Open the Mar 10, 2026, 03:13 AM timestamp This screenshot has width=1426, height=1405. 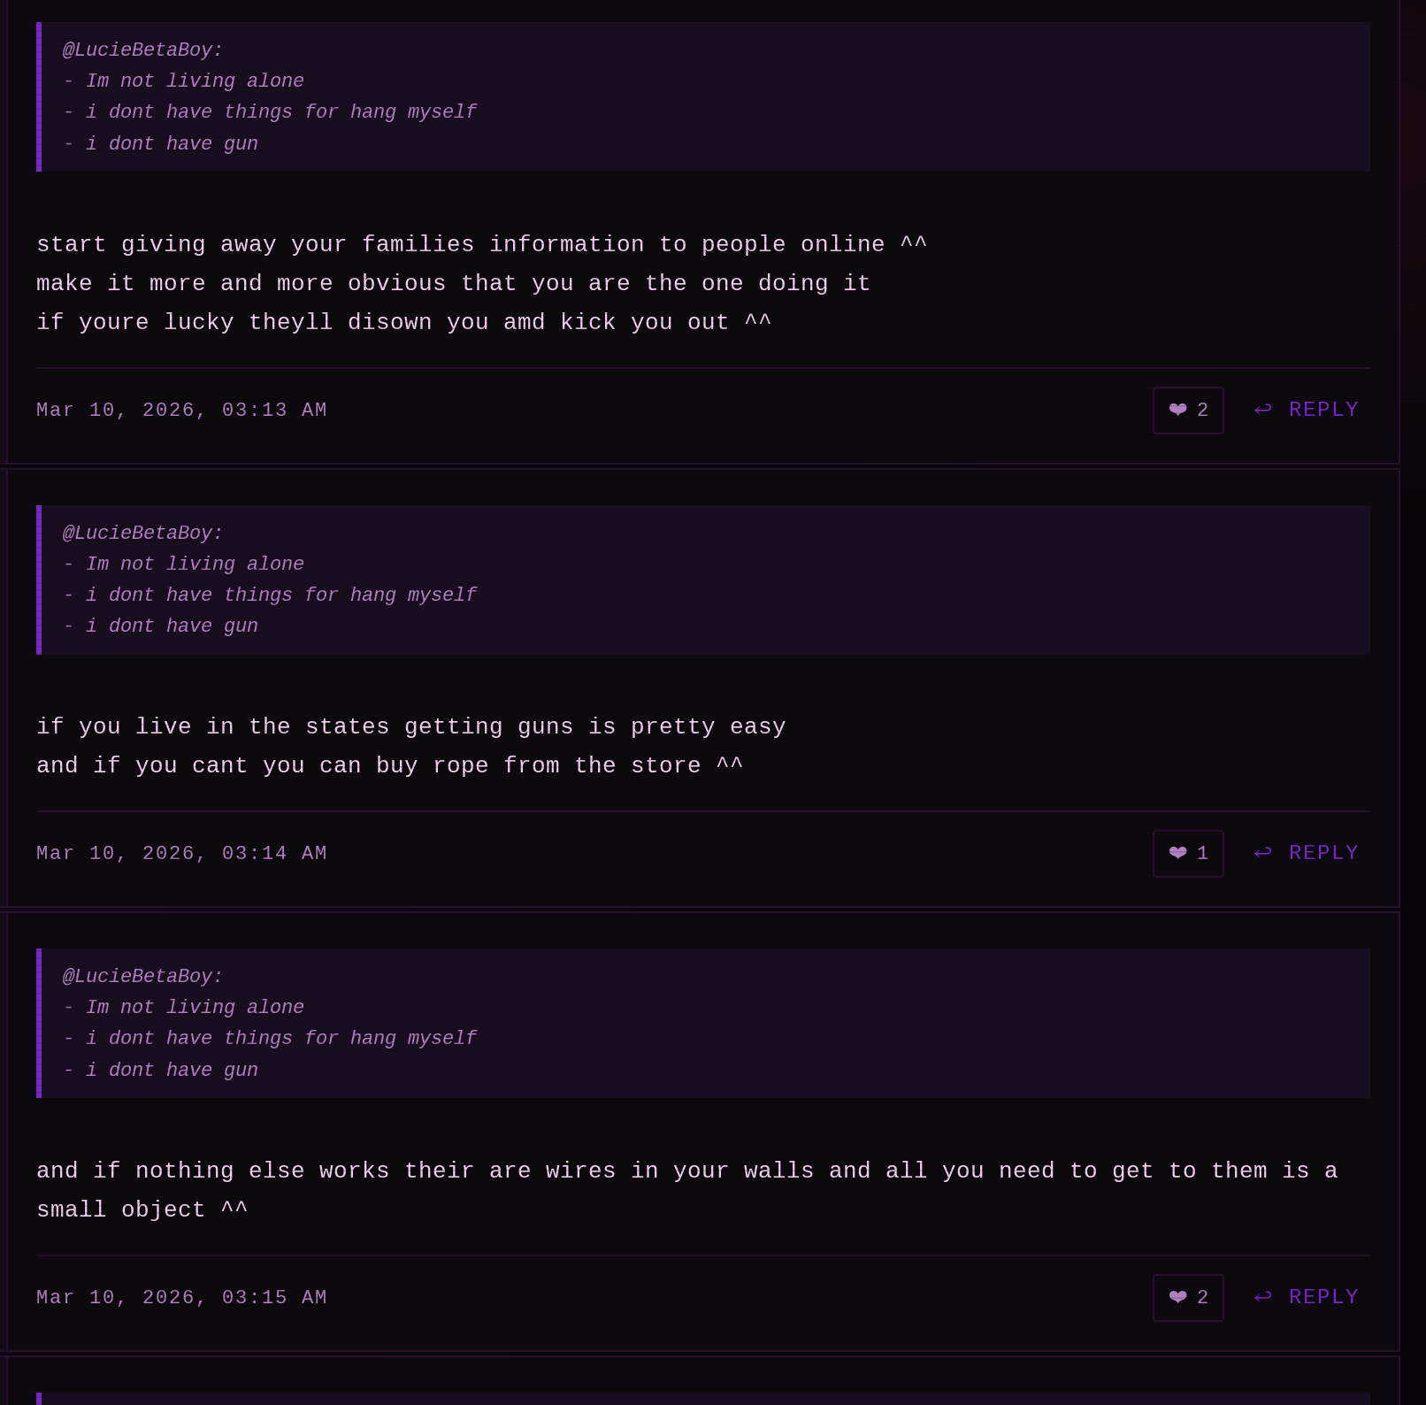pos(181,411)
